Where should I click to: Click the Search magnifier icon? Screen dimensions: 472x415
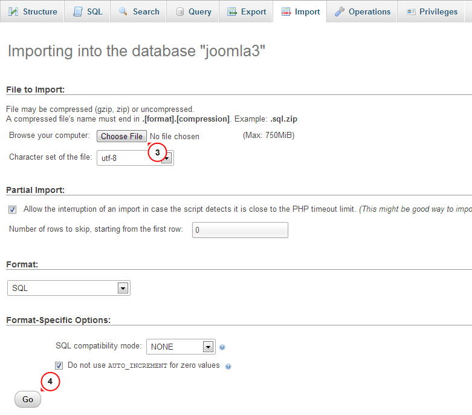tap(123, 11)
